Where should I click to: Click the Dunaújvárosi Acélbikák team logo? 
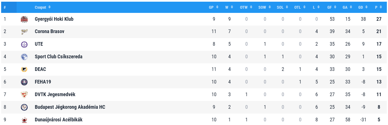(24, 120)
